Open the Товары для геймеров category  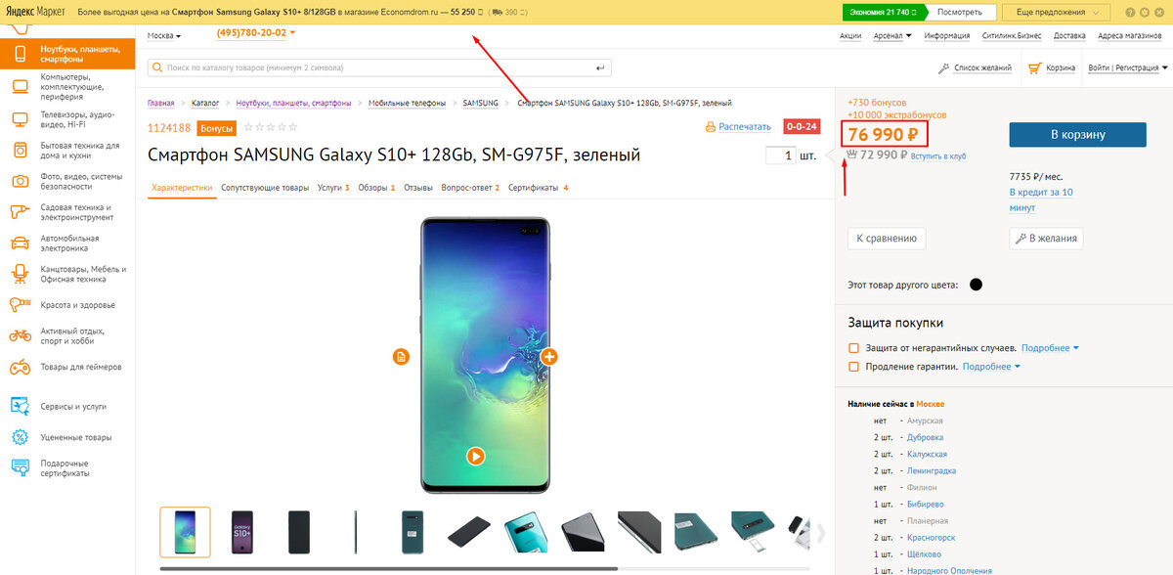67,368
